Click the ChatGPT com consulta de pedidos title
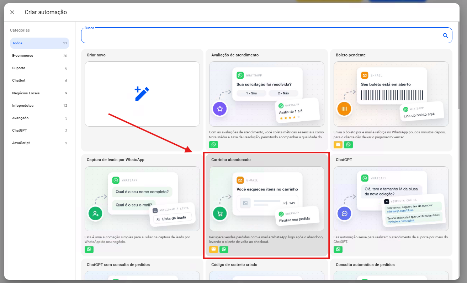Viewport: 467px width, 283px height. coord(118,265)
